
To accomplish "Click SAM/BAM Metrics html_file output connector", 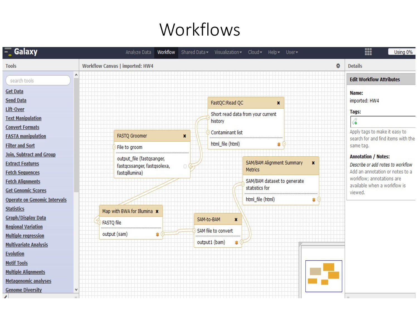I will point(319,199).
